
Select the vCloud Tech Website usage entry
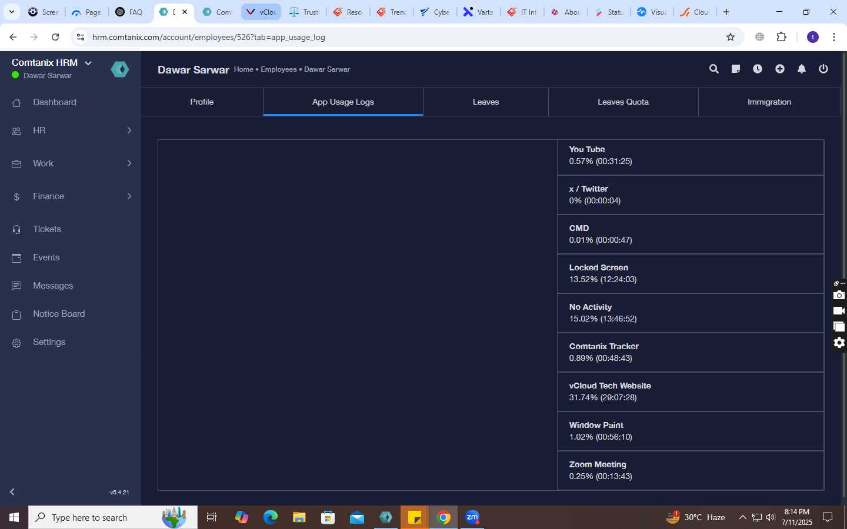pyautogui.click(x=691, y=391)
